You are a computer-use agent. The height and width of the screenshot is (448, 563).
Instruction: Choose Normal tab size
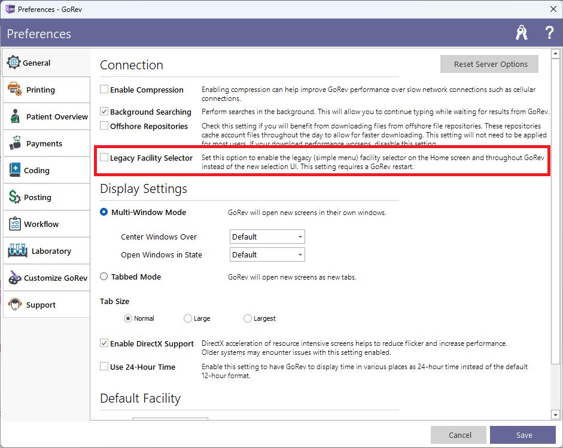[x=128, y=318]
